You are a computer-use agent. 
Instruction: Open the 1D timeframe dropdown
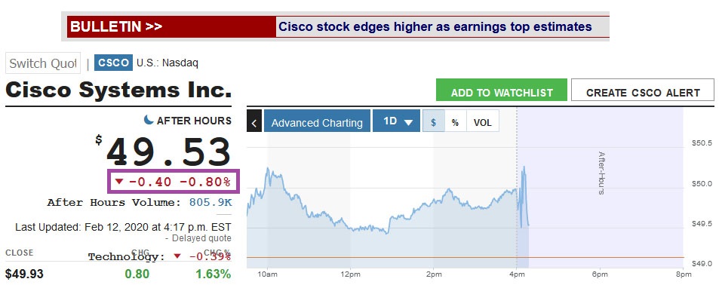[x=396, y=121]
